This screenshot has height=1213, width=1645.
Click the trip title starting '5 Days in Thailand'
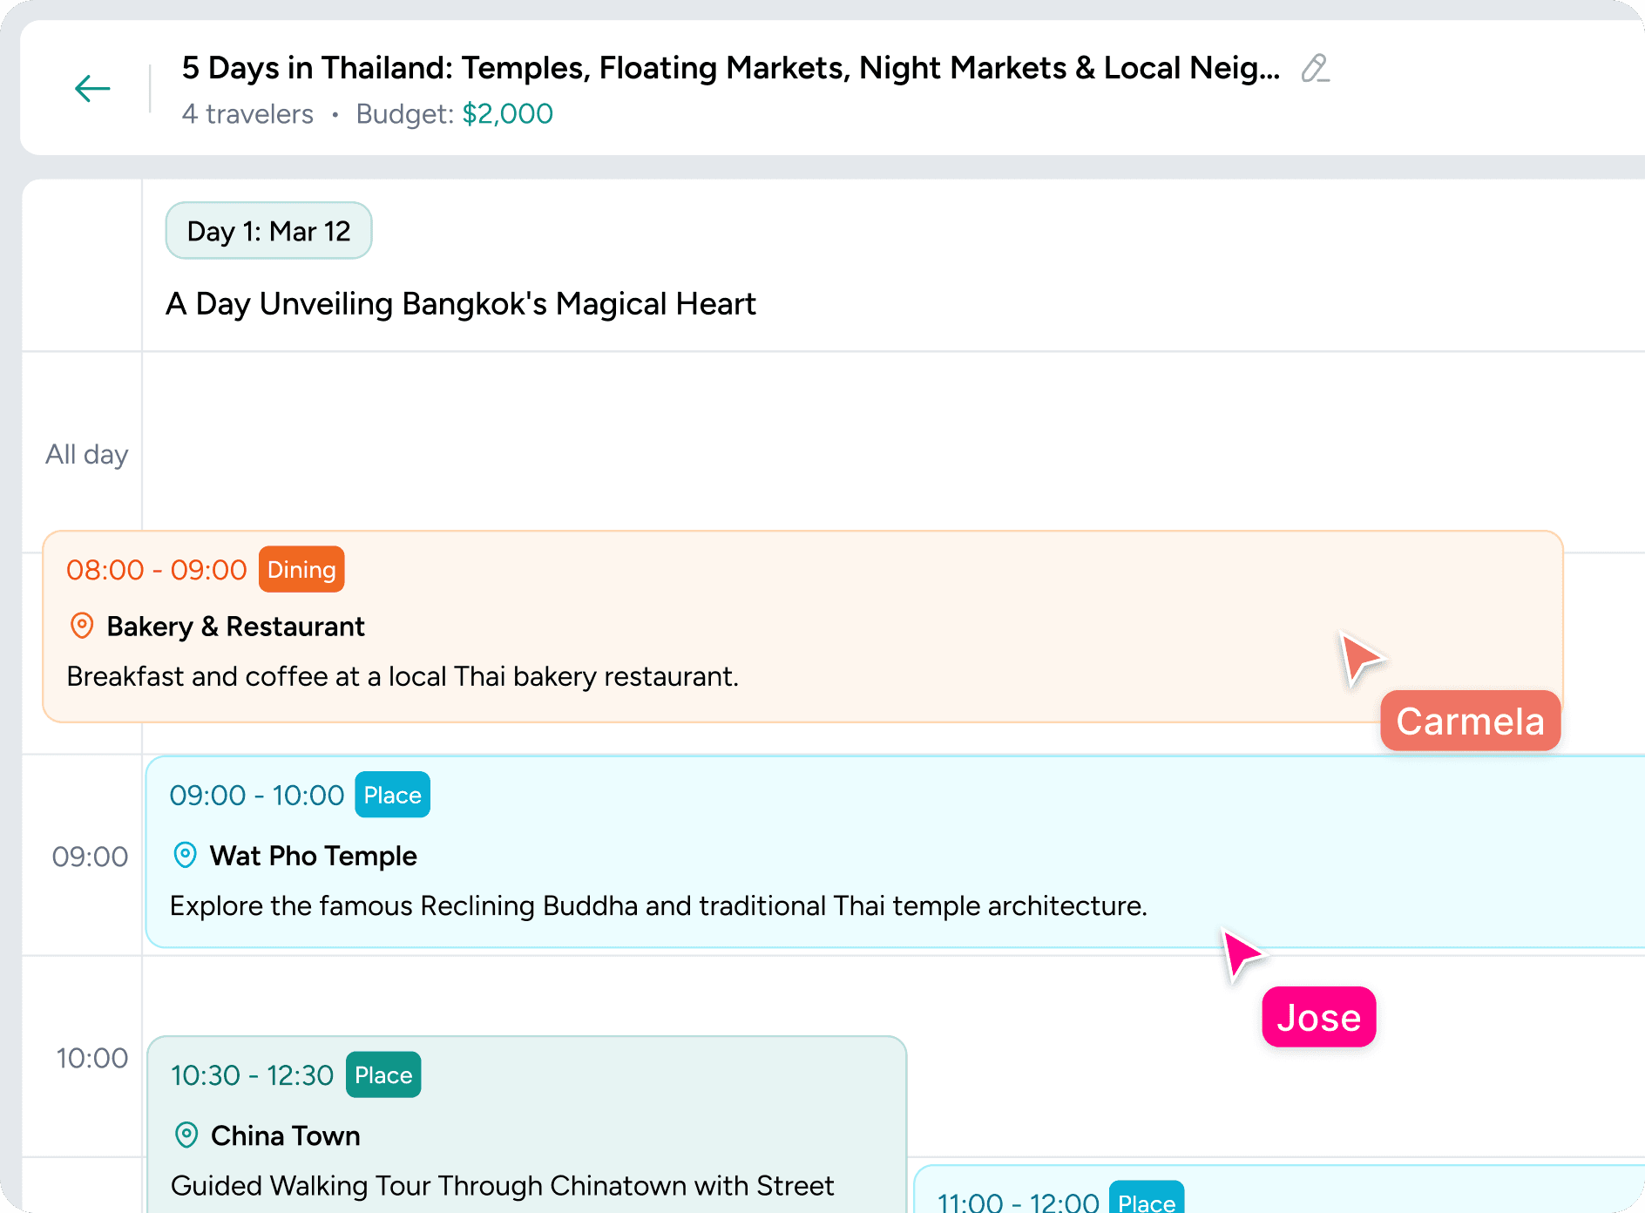pyautogui.click(x=731, y=68)
